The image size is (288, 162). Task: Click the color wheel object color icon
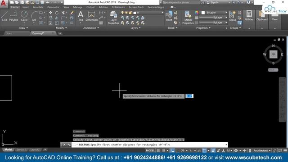[197, 13]
